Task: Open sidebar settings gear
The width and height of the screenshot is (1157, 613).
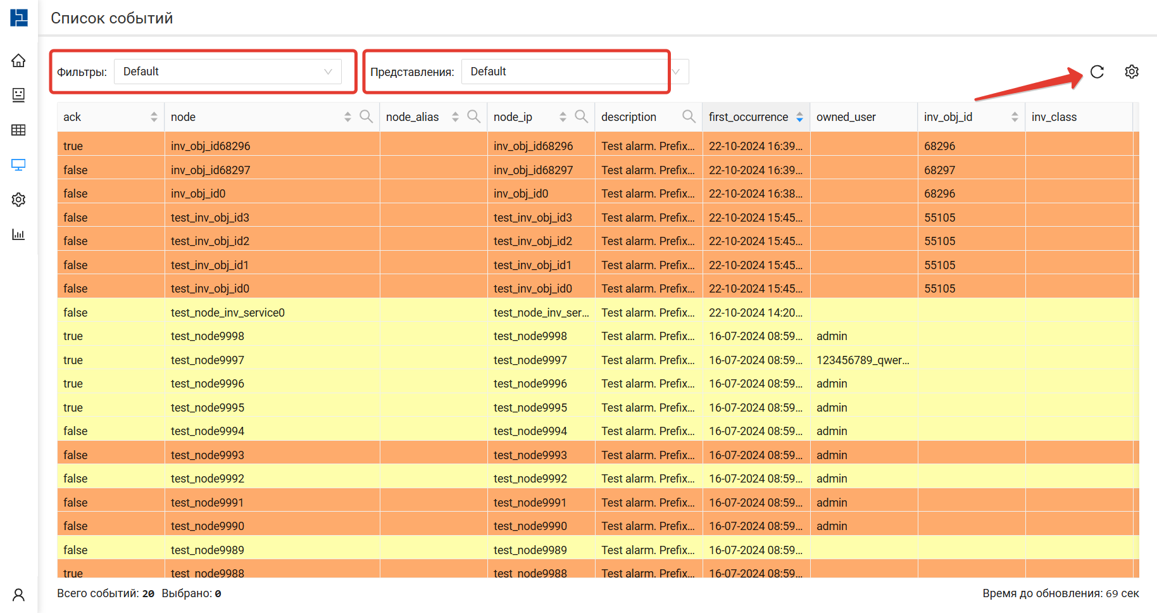Action: (18, 200)
